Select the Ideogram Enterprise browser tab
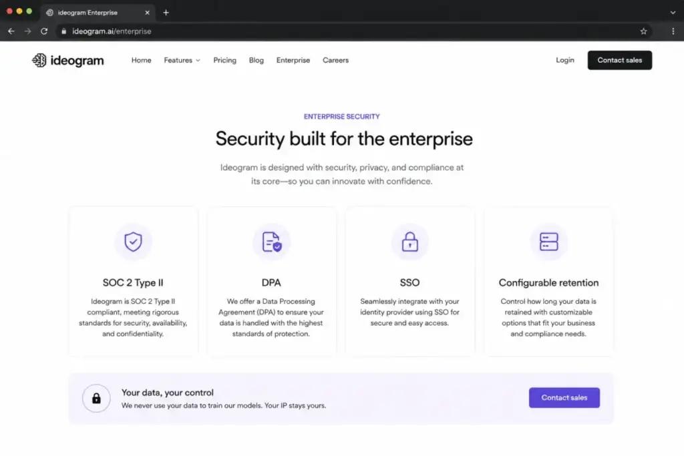The height and width of the screenshot is (456, 684). click(x=97, y=13)
